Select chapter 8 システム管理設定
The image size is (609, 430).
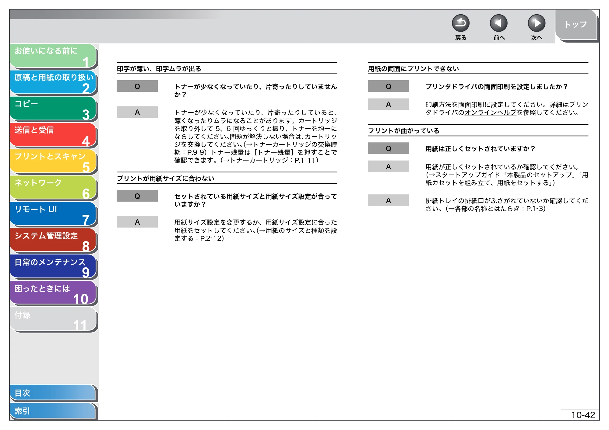pyautogui.click(x=53, y=241)
